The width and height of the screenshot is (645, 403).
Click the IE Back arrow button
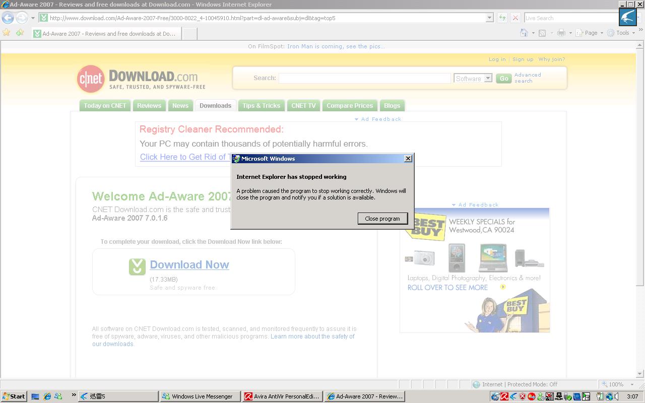pyautogui.click(x=8, y=18)
